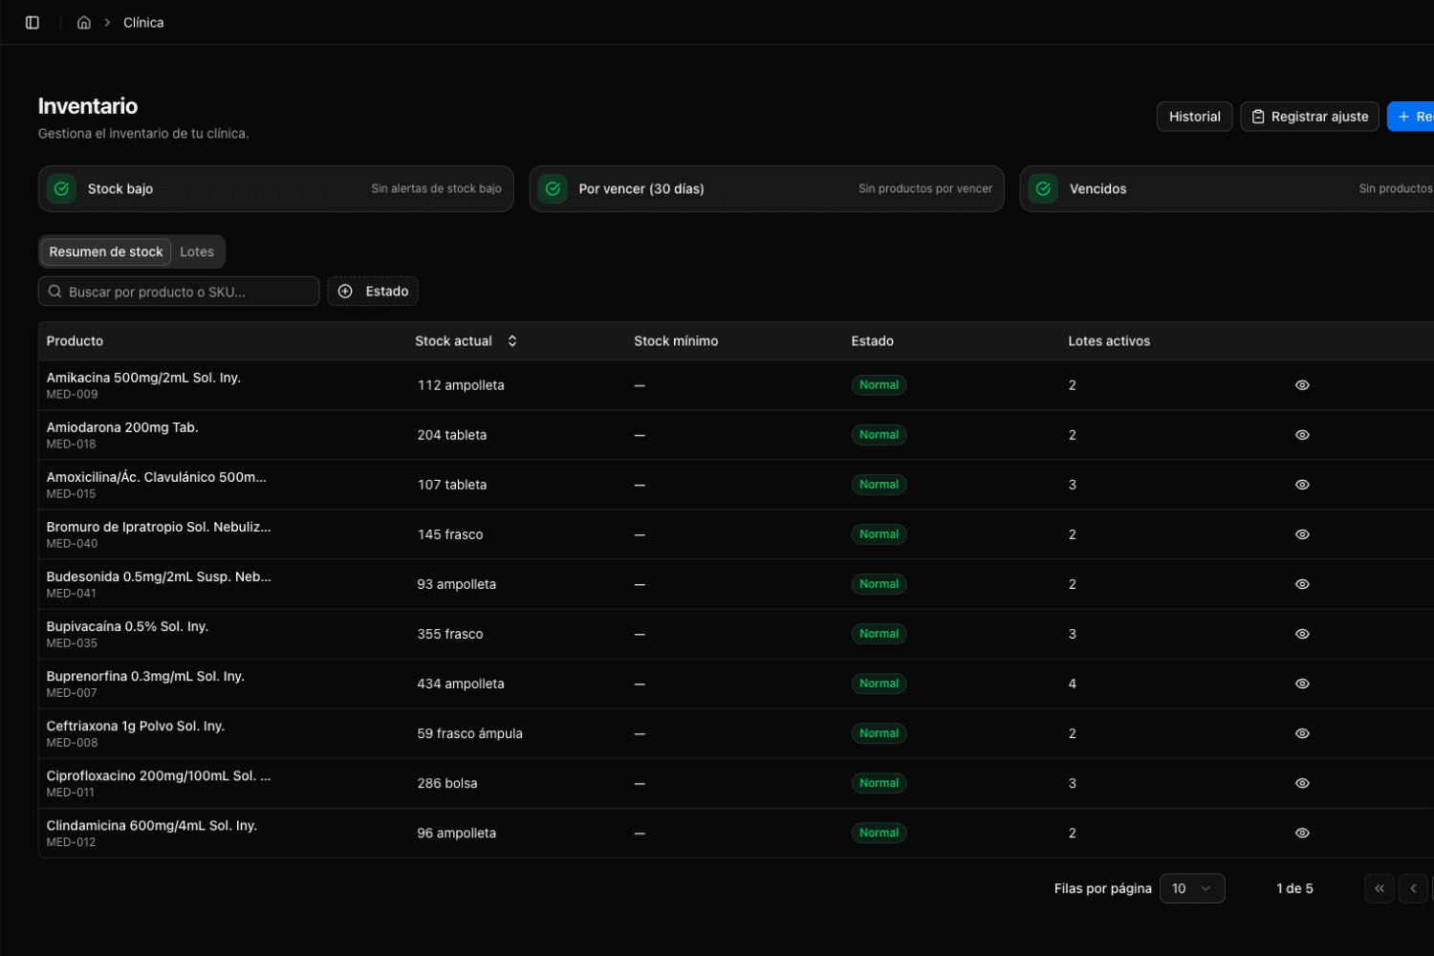Click the home icon in the breadcrumb
This screenshot has height=956, width=1434.
tap(83, 22)
